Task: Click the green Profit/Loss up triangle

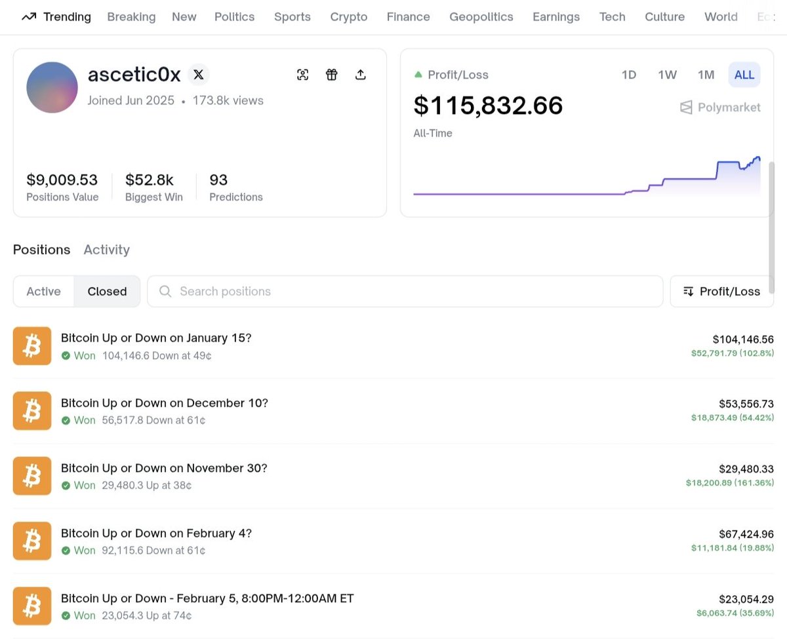Action: point(418,75)
